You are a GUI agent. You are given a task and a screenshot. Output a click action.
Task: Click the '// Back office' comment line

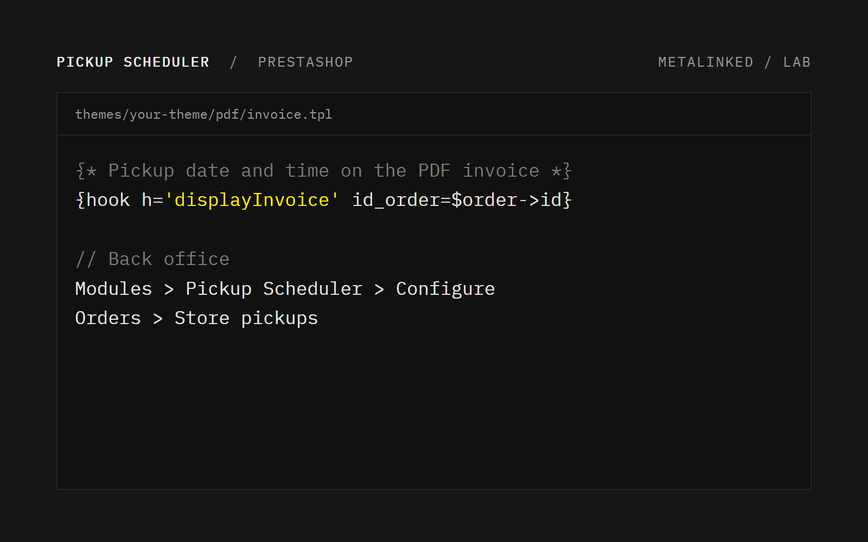[152, 259]
